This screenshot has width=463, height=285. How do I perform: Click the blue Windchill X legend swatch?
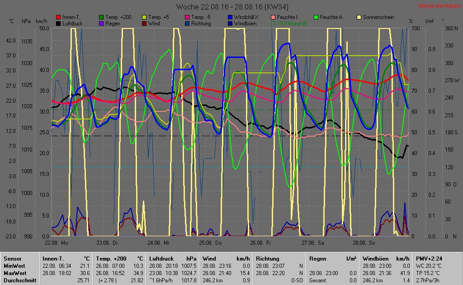point(230,18)
